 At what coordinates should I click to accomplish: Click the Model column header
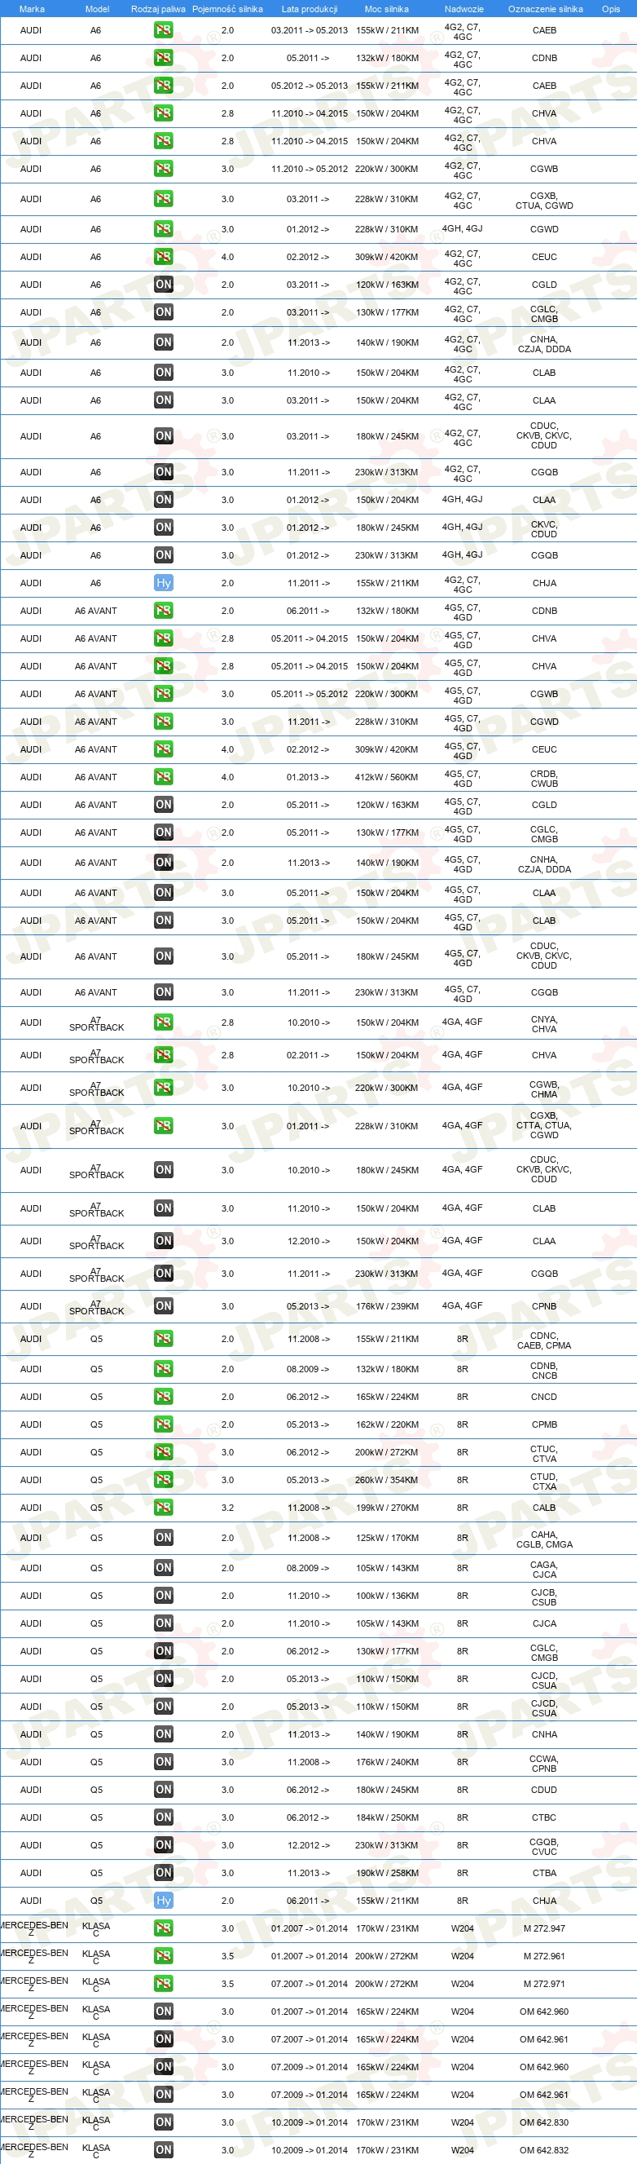click(x=98, y=9)
